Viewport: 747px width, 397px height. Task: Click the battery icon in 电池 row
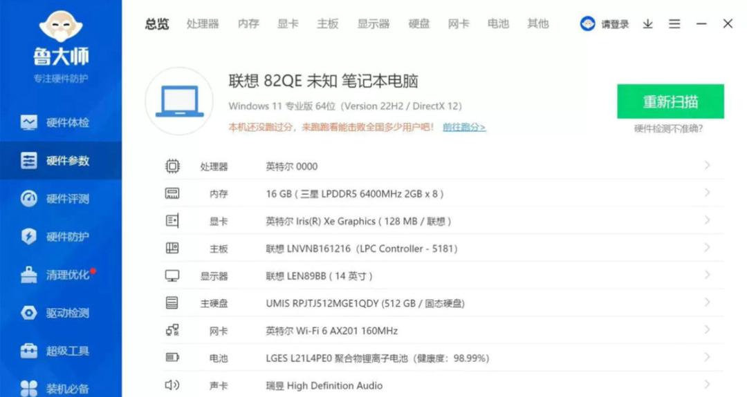(172, 358)
